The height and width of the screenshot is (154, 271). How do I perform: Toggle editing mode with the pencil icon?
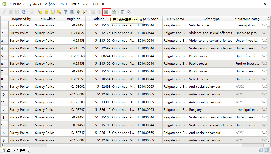pyautogui.click(x=4, y=12)
